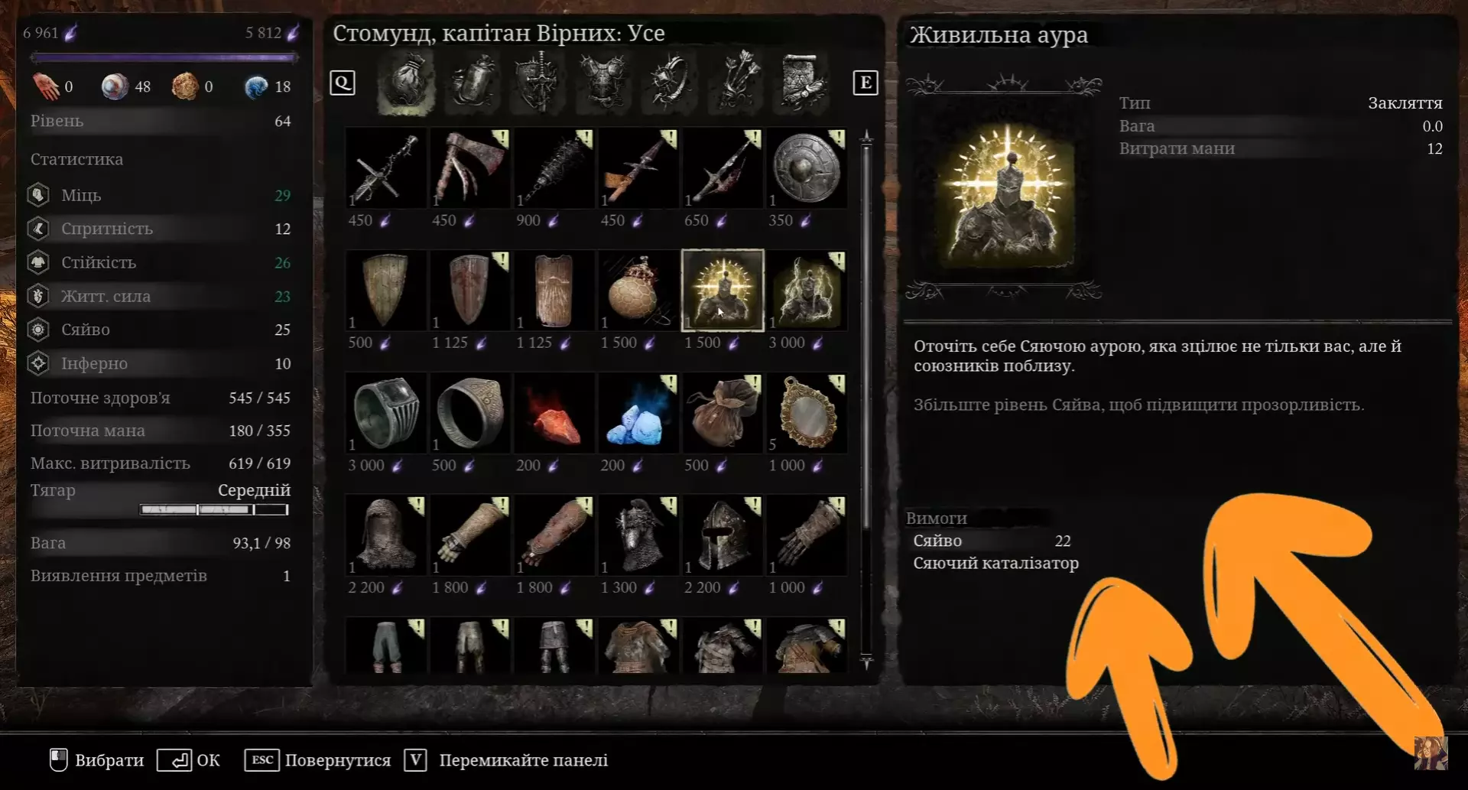This screenshot has height=790, width=1468.
Task: Select the ring priced 3 000
Action: [385, 413]
